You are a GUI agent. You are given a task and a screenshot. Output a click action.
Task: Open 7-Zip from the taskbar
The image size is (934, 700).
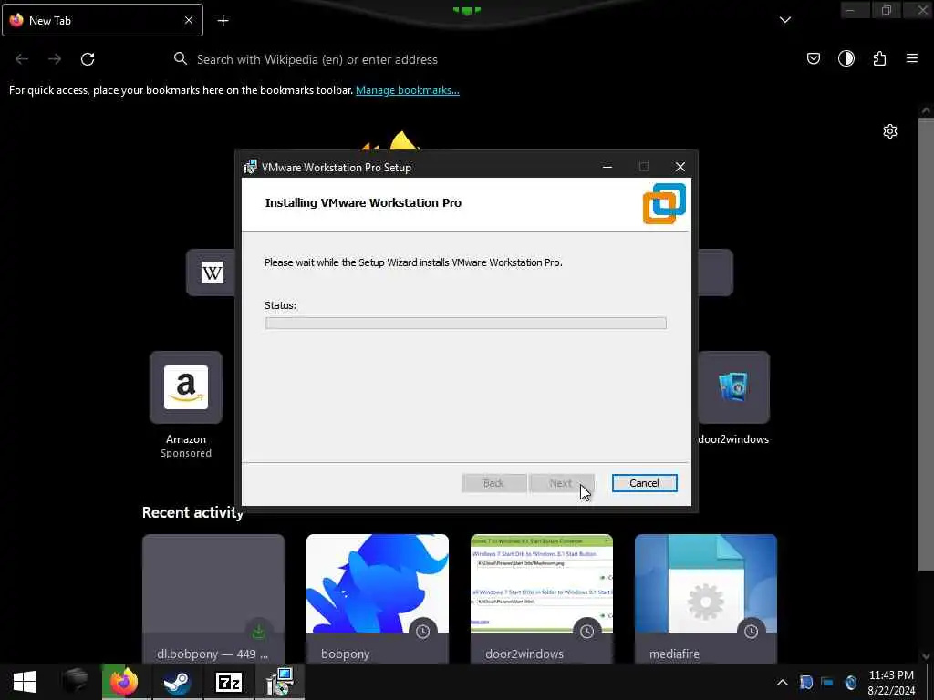(x=229, y=682)
